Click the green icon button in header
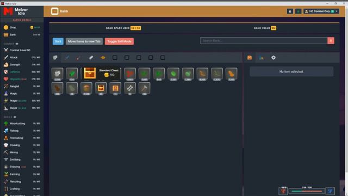This screenshot has width=348, height=196. tap(298, 11)
